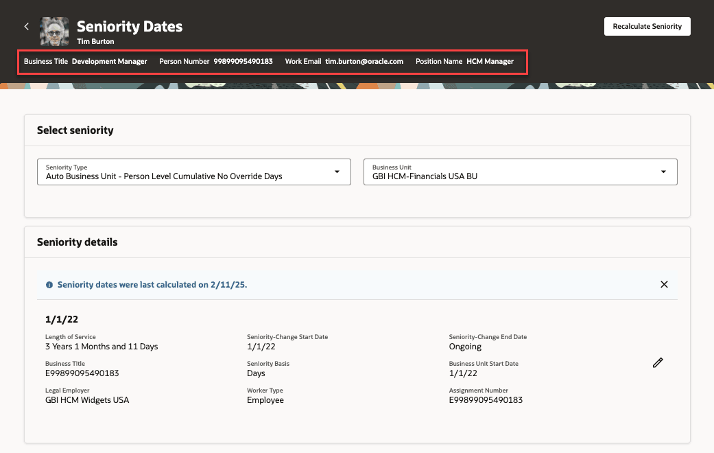Click the Worker Type value Employee
This screenshot has height=453, width=714.
(x=265, y=400)
